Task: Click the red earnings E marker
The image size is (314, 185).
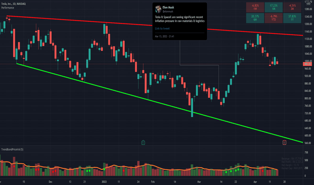Action: (284, 142)
